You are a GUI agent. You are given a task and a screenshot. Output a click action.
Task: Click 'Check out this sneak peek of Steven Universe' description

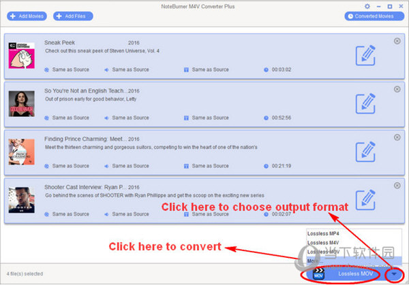click(102, 51)
